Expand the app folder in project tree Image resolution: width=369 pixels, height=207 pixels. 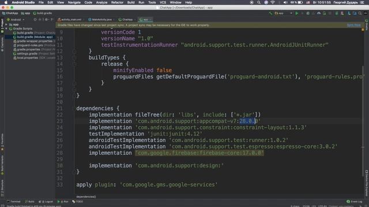click(6, 24)
